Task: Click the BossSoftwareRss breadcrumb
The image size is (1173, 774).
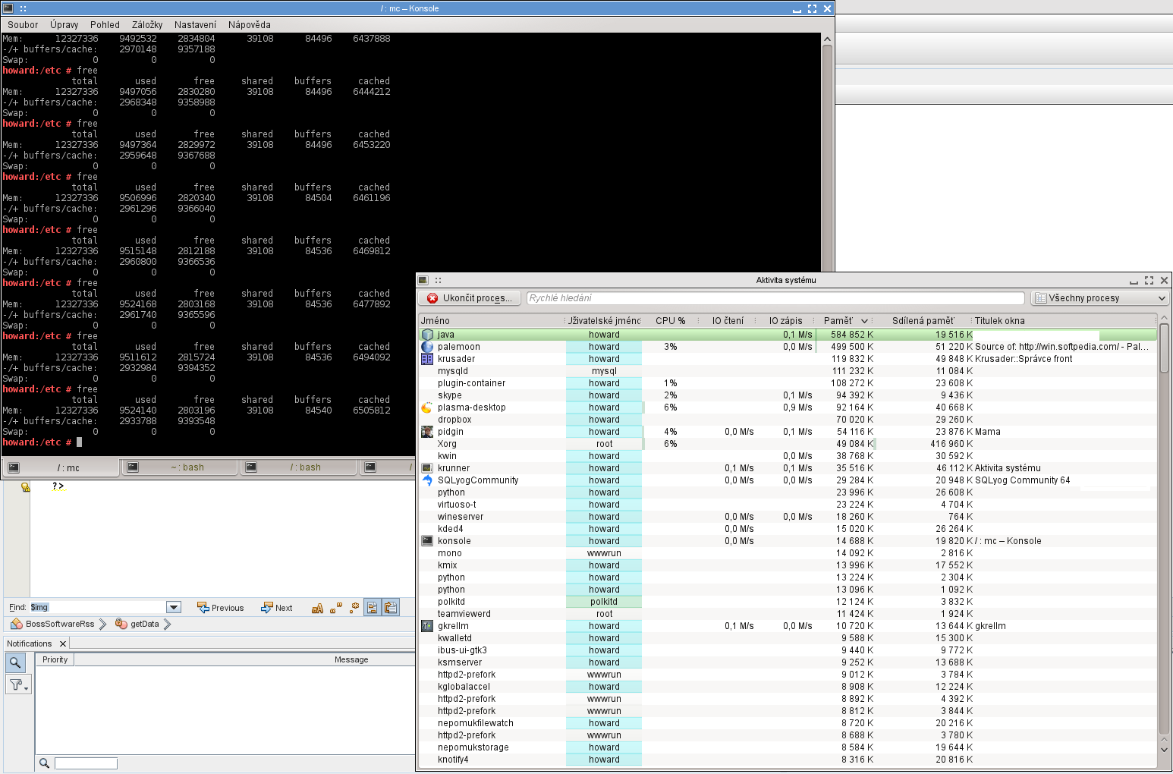Action: point(53,624)
